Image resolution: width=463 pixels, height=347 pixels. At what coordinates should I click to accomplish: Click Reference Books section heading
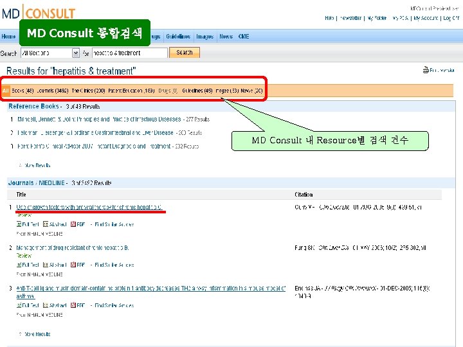33,106
